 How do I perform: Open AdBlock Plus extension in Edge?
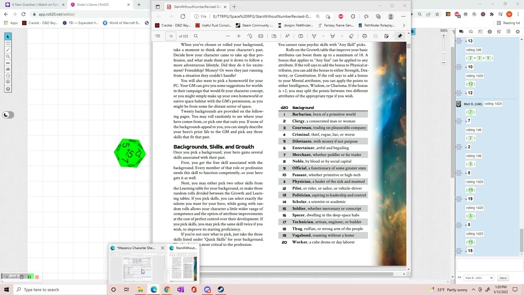click(341, 16)
